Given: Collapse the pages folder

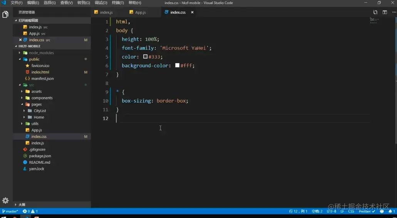Looking at the screenshot, I should [37, 104].
